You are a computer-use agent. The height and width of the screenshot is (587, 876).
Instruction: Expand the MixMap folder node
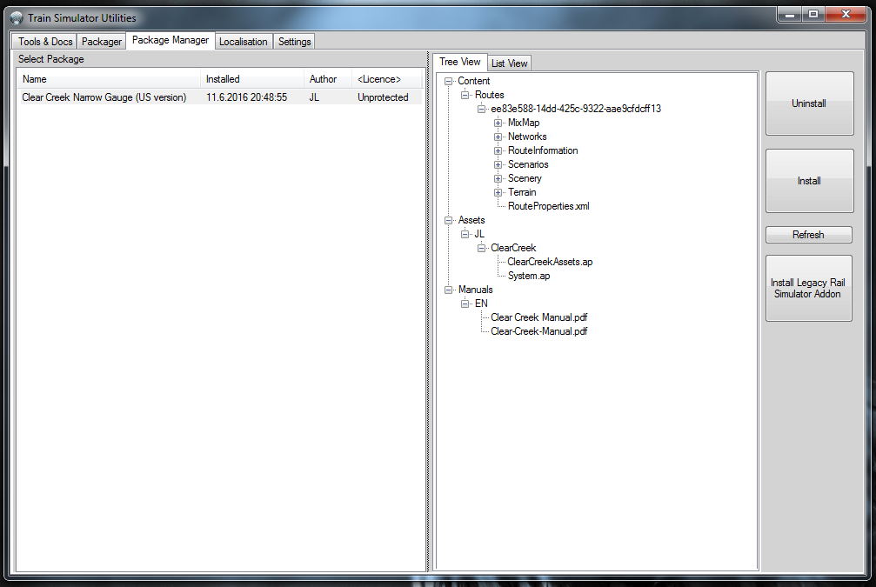pyautogui.click(x=498, y=123)
